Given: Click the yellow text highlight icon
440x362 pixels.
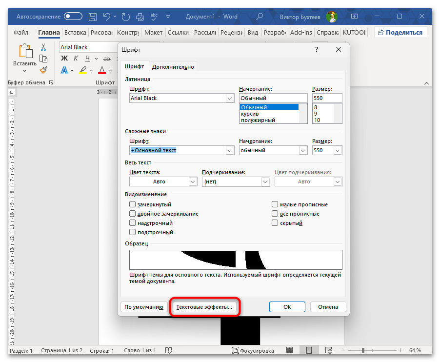Looking at the screenshot, I should click(83, 70).
